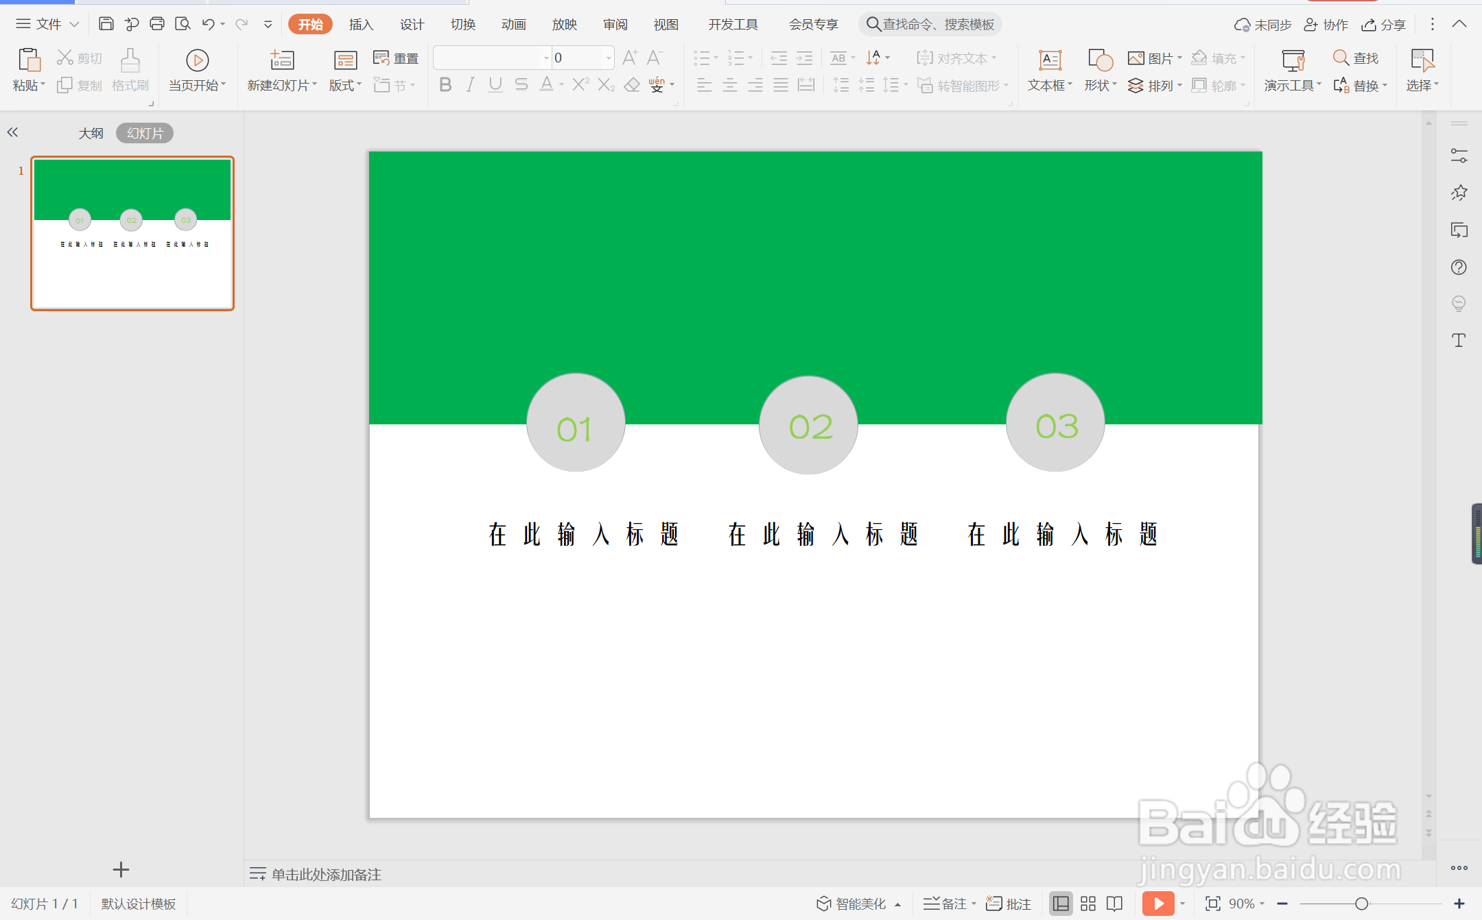Insert a text box icon
This screenshot has height=920, width=1482.
coord(1050,60)
